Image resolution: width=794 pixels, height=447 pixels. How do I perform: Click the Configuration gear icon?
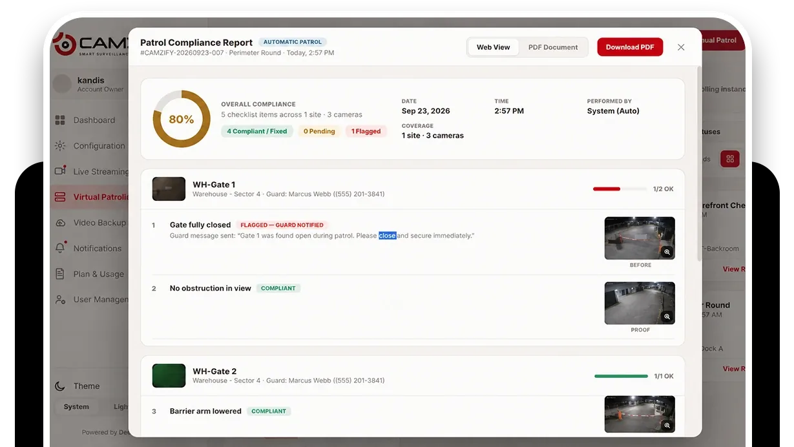pyautogui.click(x=60, y=146)
